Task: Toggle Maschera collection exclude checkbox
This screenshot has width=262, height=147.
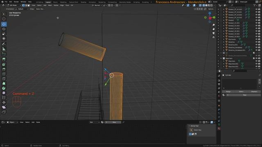Action: coord(254,58)
